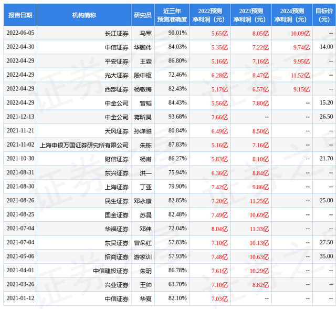Click 上海证券 institution name
The height and width of the screenshot is (309, 336).
[117, 187]
